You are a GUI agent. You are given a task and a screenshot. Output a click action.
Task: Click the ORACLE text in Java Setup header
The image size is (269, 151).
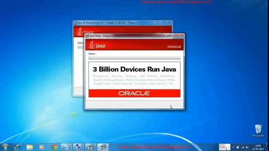point(174,47)
